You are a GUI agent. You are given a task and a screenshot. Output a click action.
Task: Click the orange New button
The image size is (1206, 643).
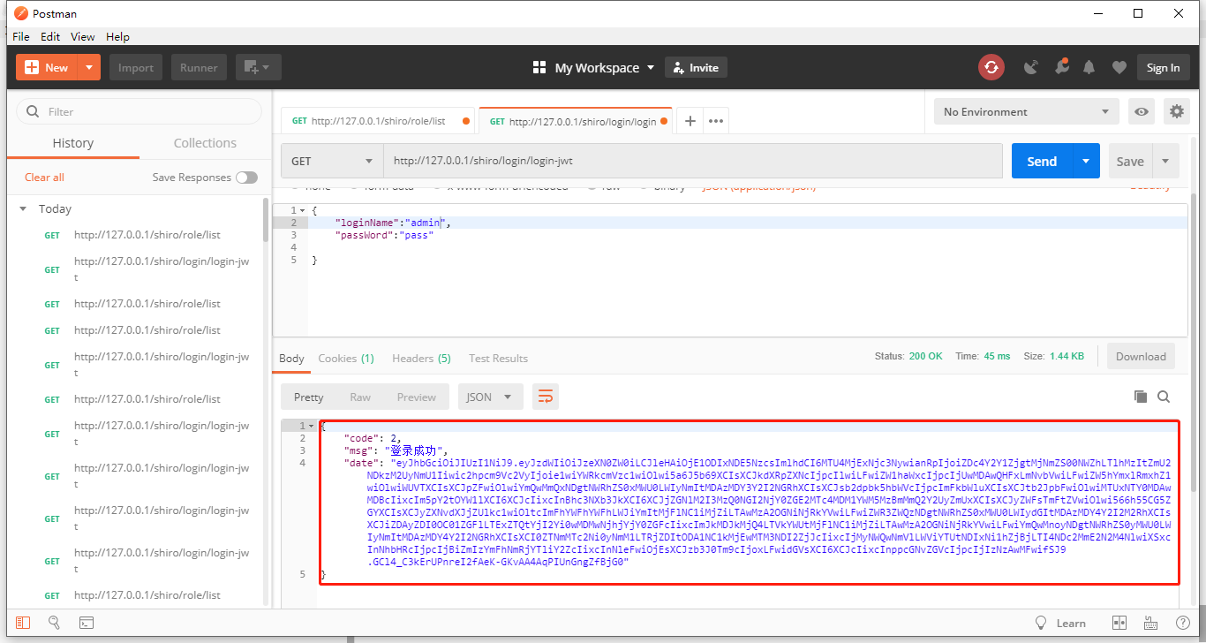click(47, 68)
